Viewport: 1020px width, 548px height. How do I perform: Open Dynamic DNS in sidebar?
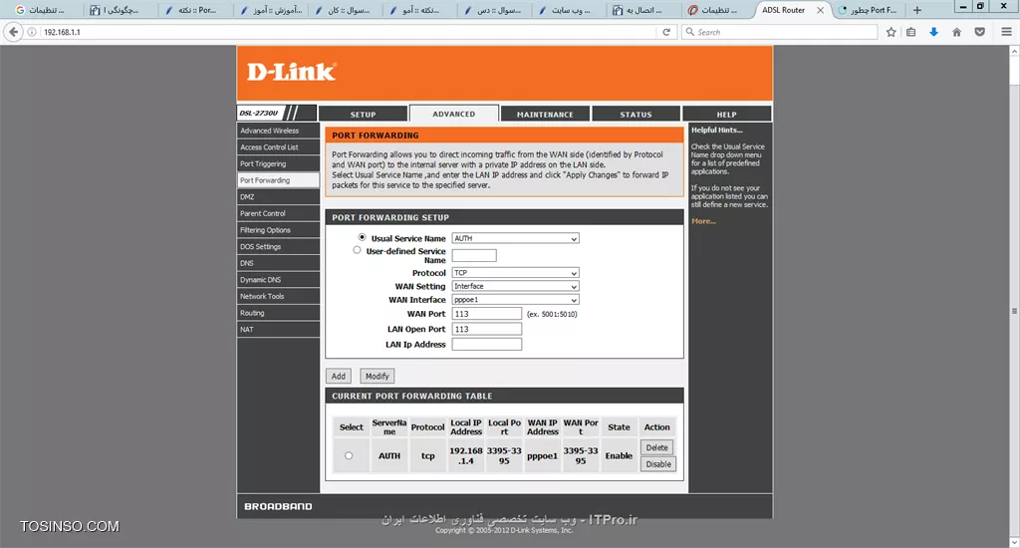pos(278,280)
